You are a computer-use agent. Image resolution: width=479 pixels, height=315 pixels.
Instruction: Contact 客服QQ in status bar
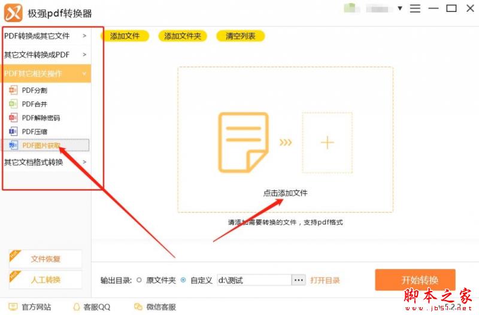pos(92,307)
